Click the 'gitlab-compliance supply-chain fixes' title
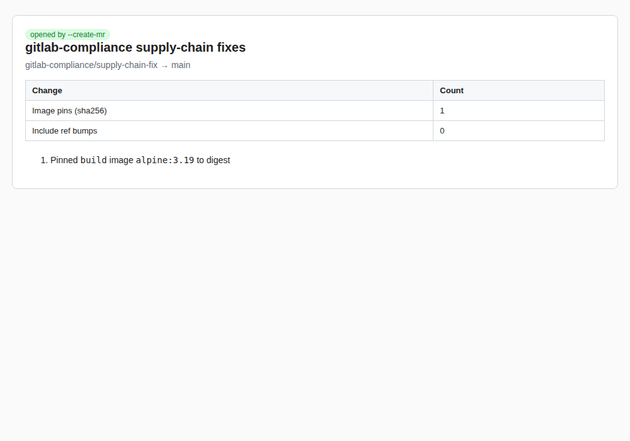This screenshot has width=630, height=441. click(135, 47)
